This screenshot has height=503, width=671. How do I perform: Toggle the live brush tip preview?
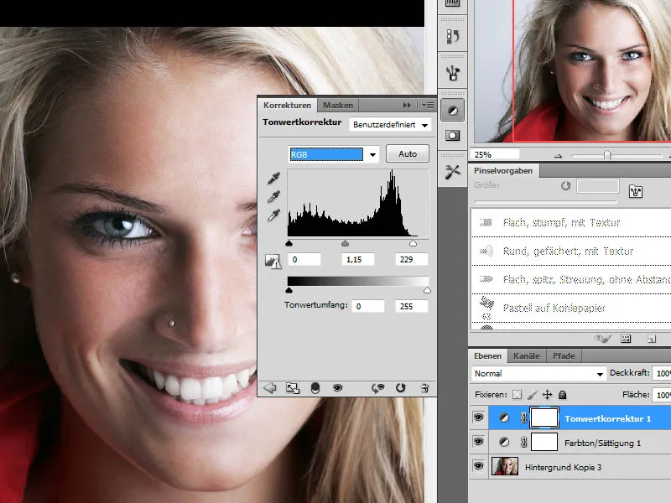pyautogui.click(x=602, y=339)
